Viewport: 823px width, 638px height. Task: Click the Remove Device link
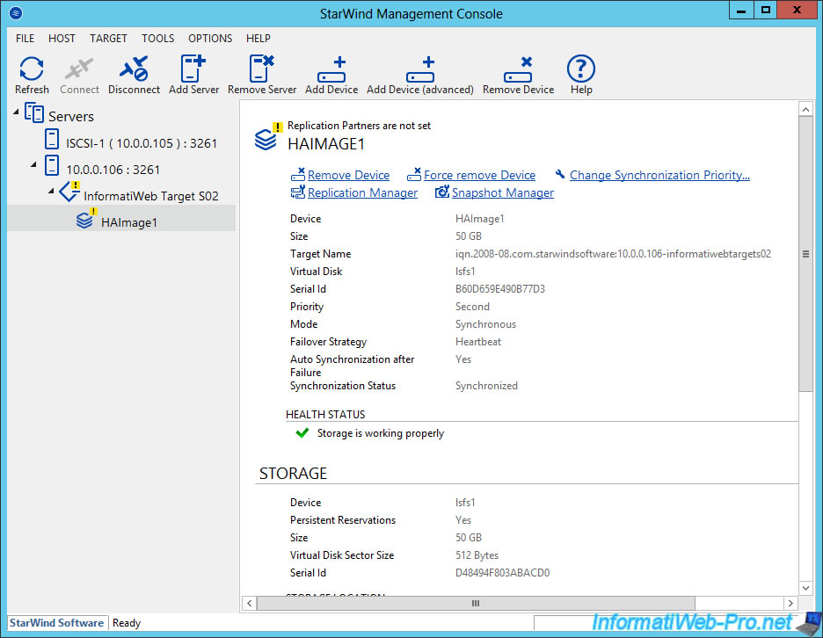click(x=348, y=175)
